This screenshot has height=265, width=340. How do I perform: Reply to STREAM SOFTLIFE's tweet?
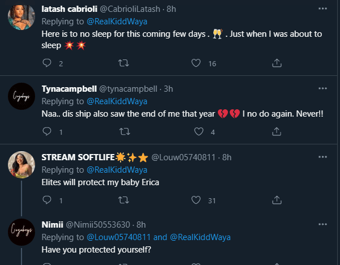point(48,200)
